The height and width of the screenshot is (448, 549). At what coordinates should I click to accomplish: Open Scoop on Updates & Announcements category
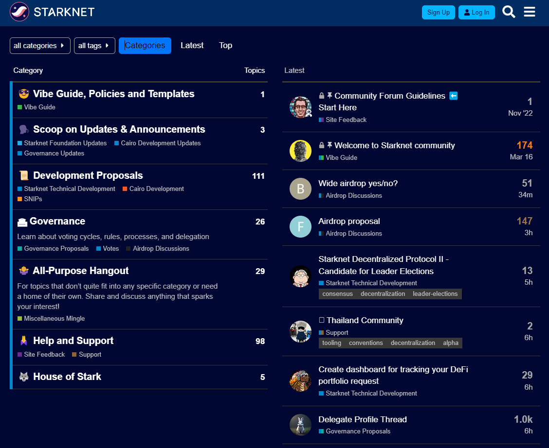119,129
